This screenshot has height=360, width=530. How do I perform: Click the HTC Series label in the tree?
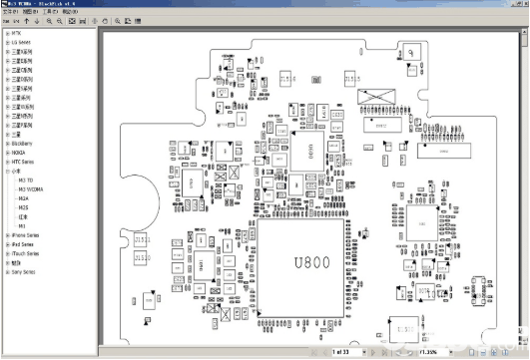23,163
